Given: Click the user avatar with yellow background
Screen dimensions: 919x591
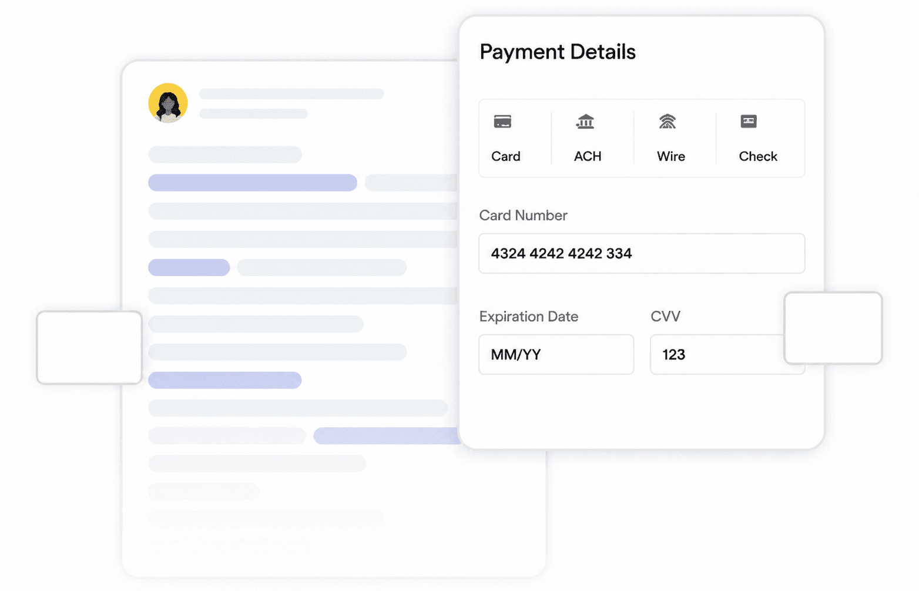Looking at the screenshot, I should pos(168,103).
